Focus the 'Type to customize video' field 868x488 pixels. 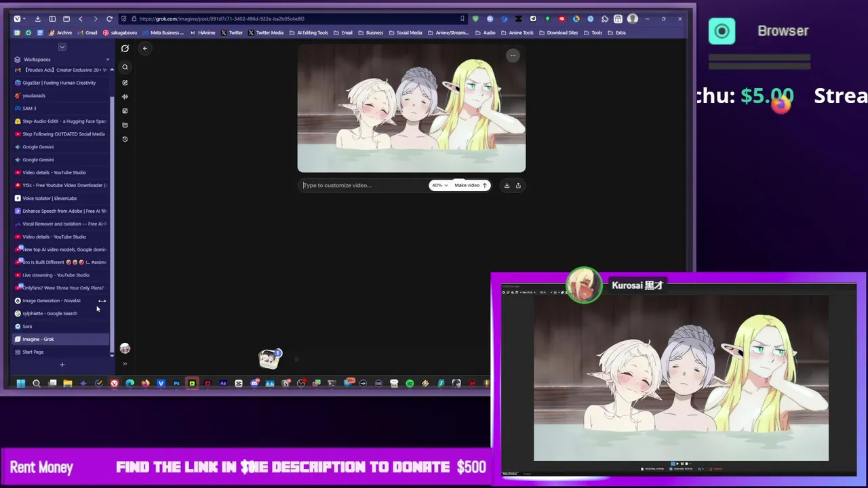pos(364,185)
